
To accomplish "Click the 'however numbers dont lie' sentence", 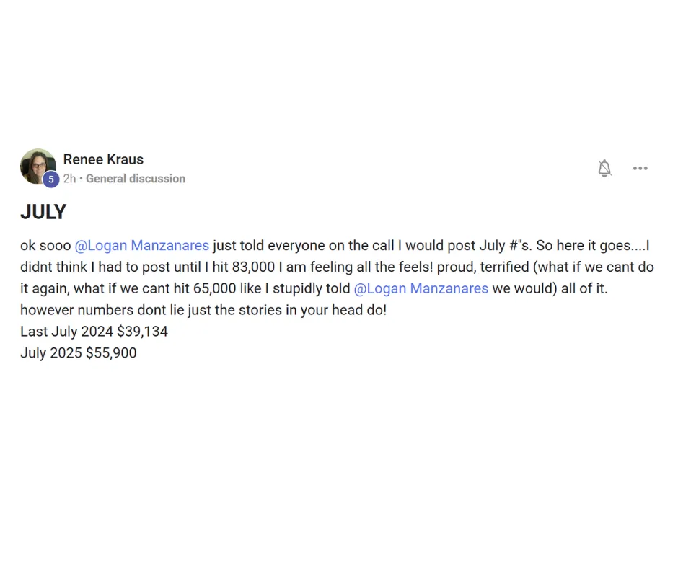I will tap(203, 310).
